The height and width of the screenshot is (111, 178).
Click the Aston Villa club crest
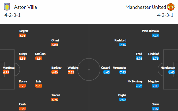(7, 7)
